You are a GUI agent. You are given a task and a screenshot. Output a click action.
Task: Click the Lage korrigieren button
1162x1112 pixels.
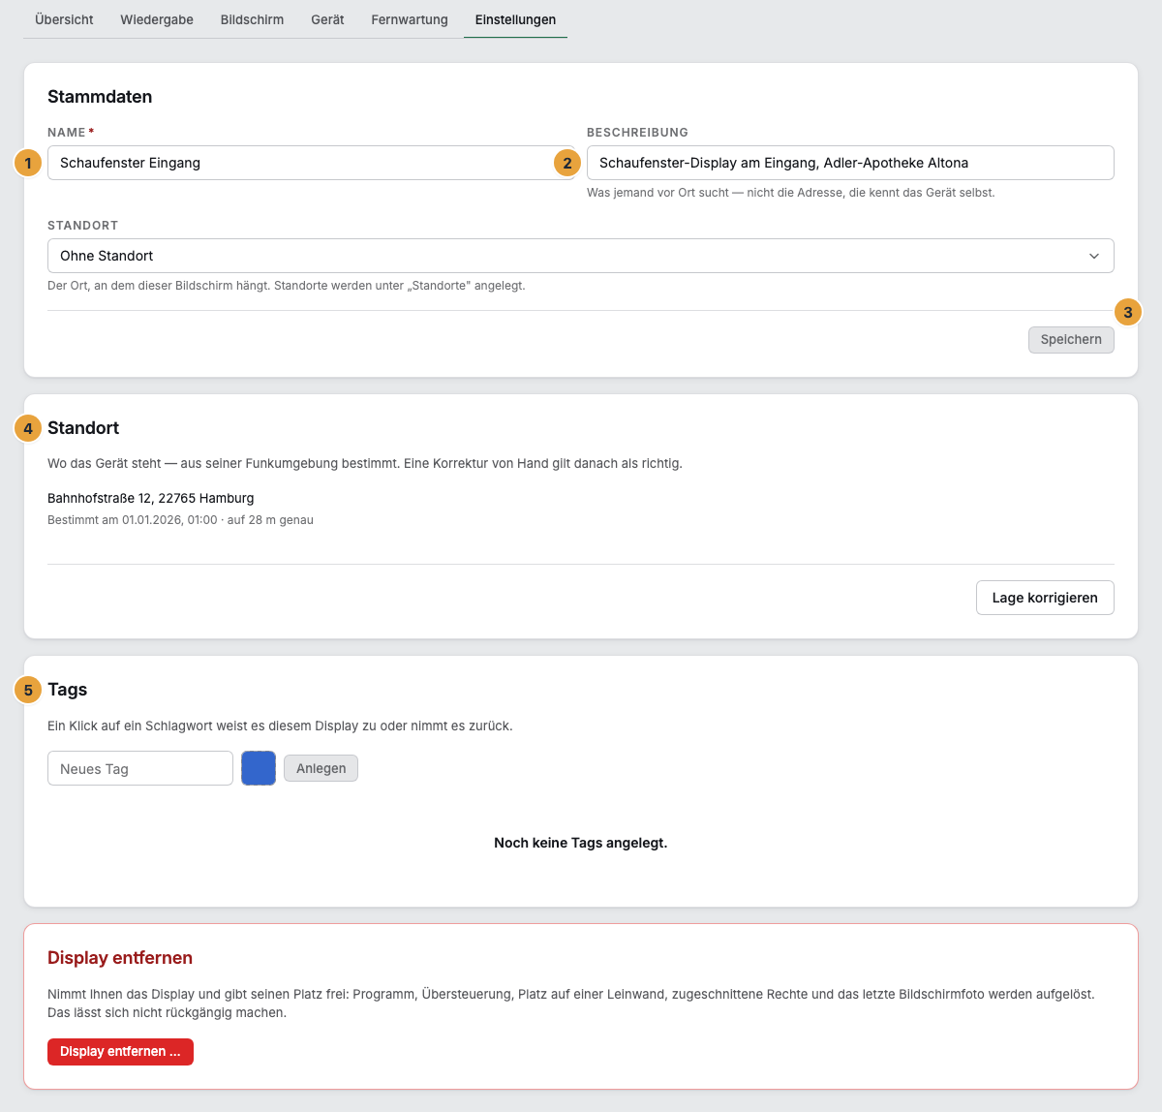(x=1045, y=598)
